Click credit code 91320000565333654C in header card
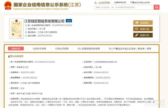The width and height of the screenshot is (168, 108). click(62, 25)
